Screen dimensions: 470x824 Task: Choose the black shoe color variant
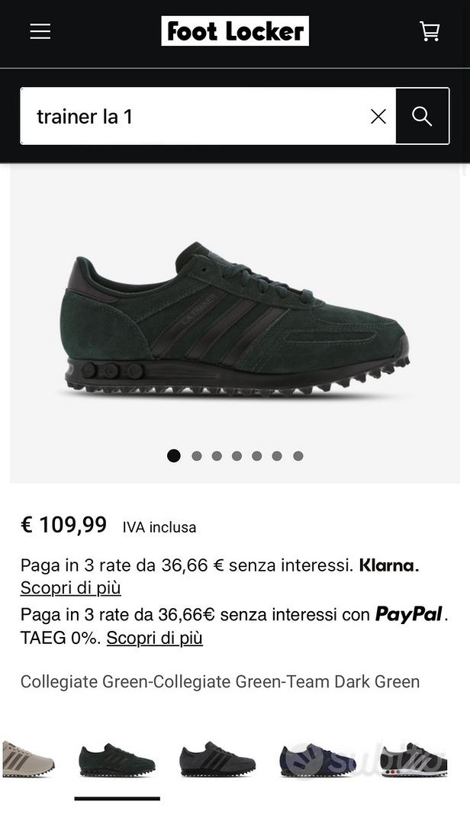[x=217, y=759]
